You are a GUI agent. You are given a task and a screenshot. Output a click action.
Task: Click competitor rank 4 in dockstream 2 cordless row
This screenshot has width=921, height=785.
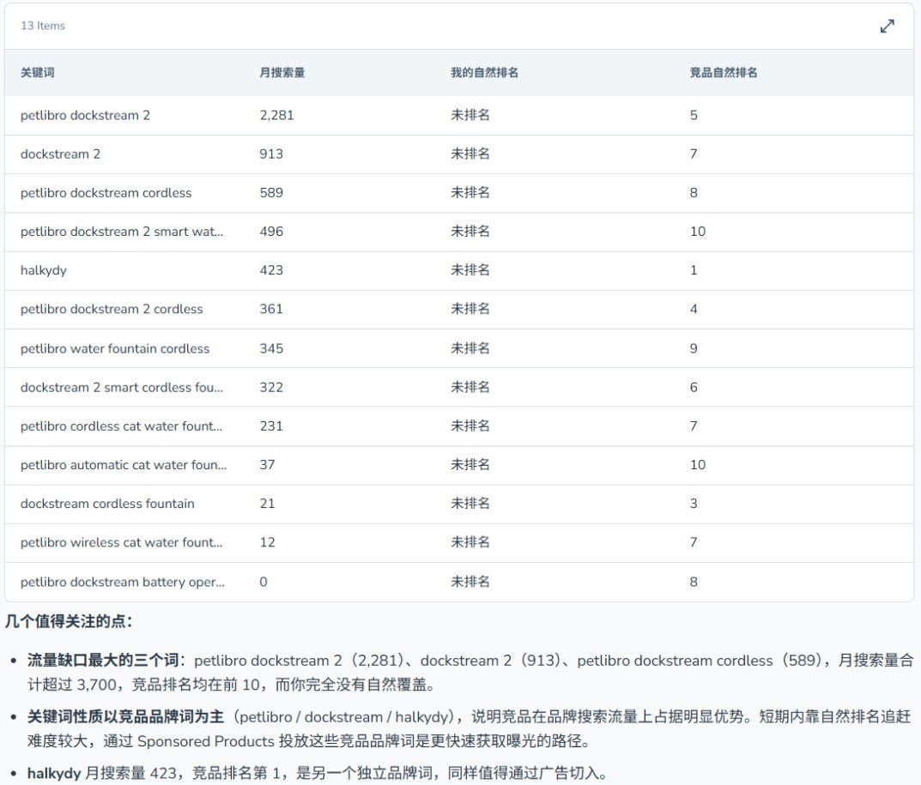pos(694,309)
